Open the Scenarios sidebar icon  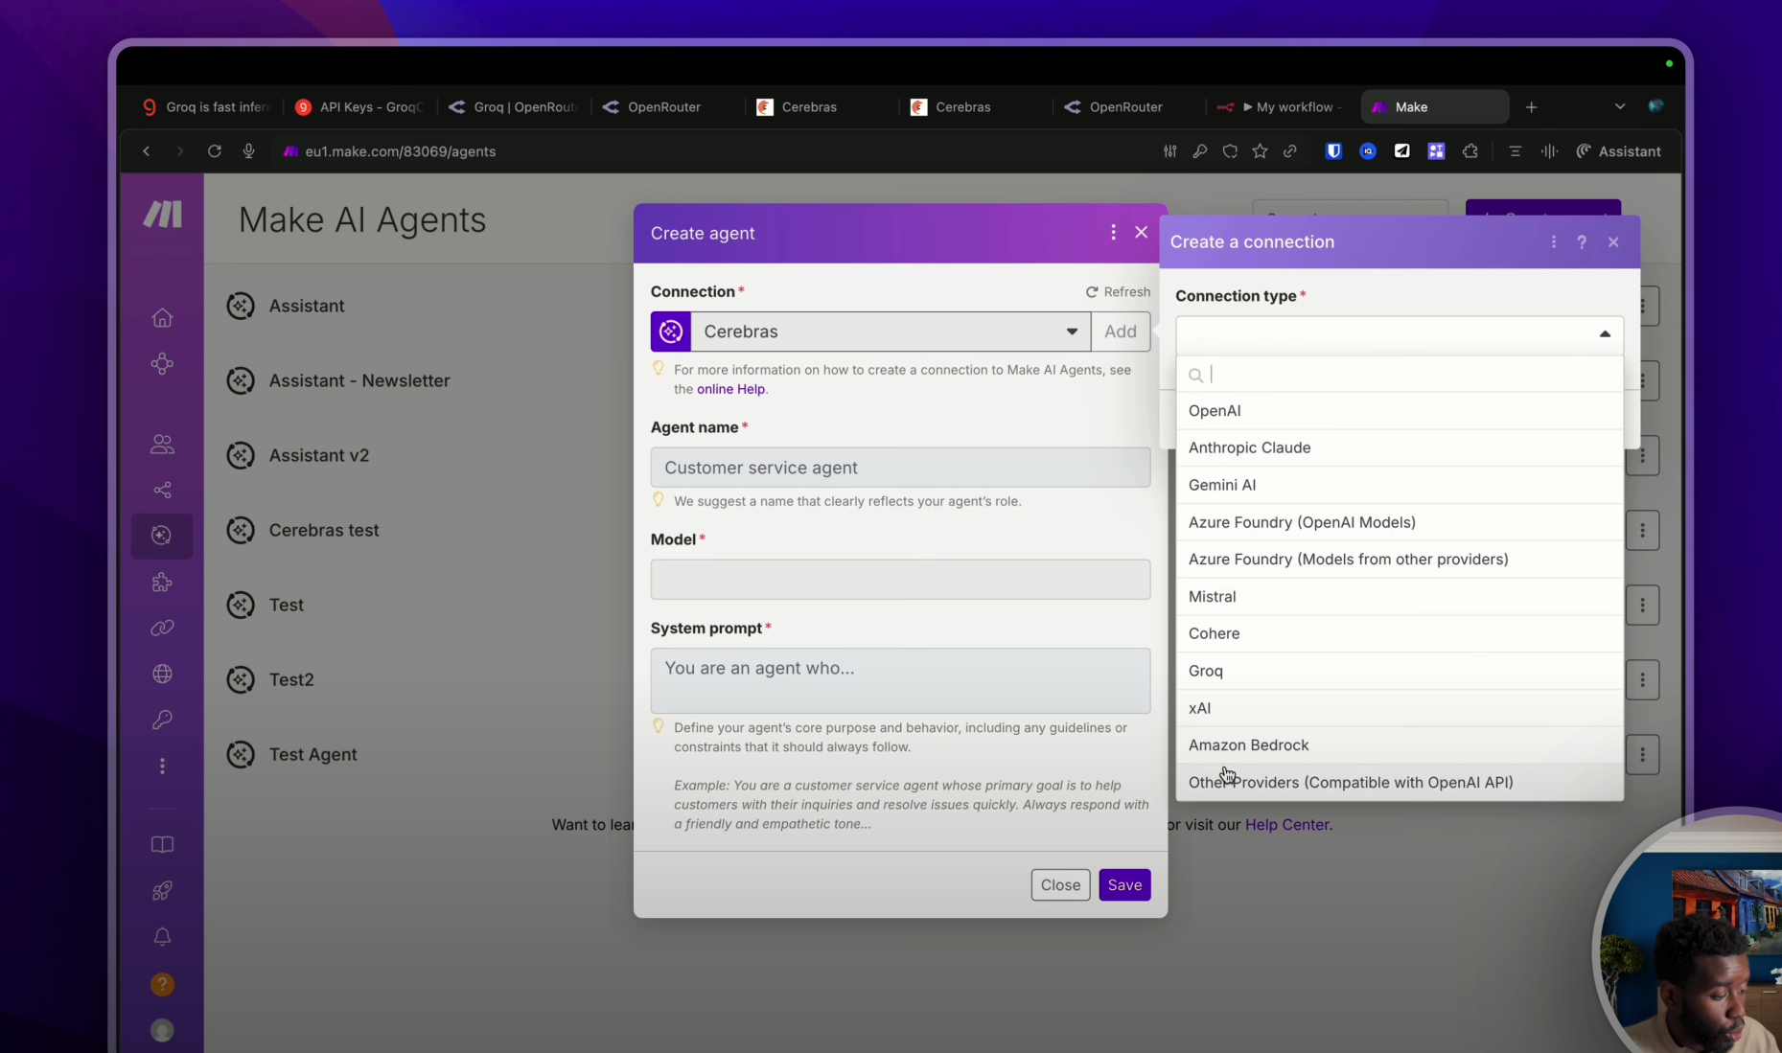coord(162,363)
